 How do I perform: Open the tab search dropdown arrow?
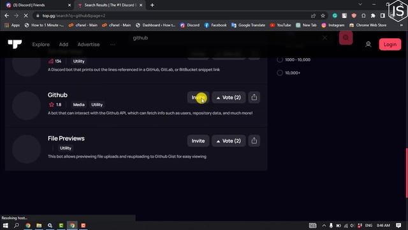click(x=360, y=4)
